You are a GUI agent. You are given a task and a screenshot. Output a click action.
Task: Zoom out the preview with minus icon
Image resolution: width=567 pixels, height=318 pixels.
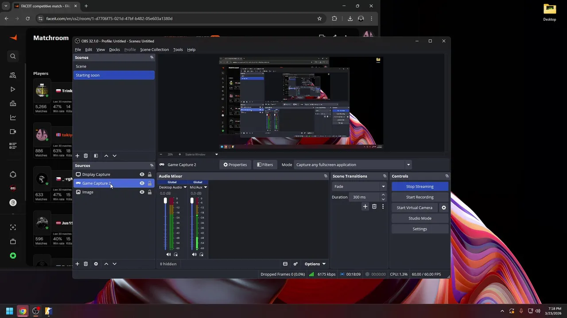click(161, 155)
